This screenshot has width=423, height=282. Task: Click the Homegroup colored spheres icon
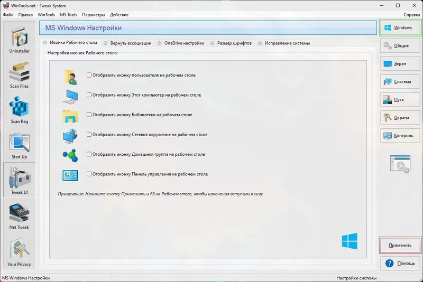[70, 155]
